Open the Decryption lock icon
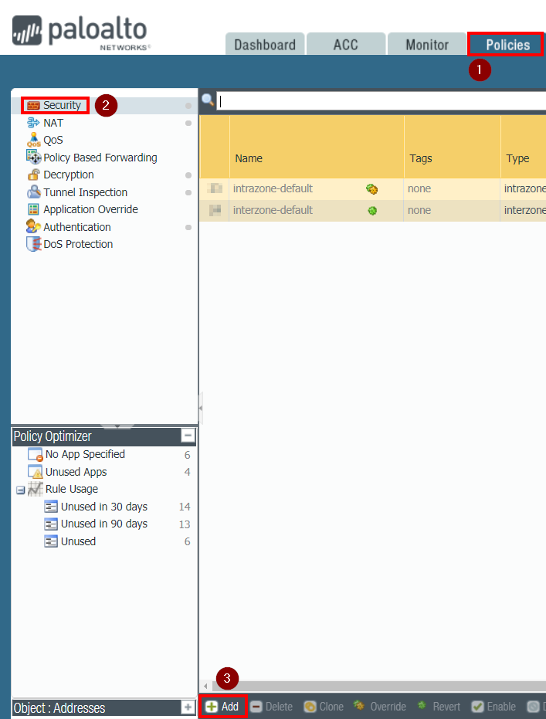Image resolution: width=546 pixels, height=719 pixels. 33,175
